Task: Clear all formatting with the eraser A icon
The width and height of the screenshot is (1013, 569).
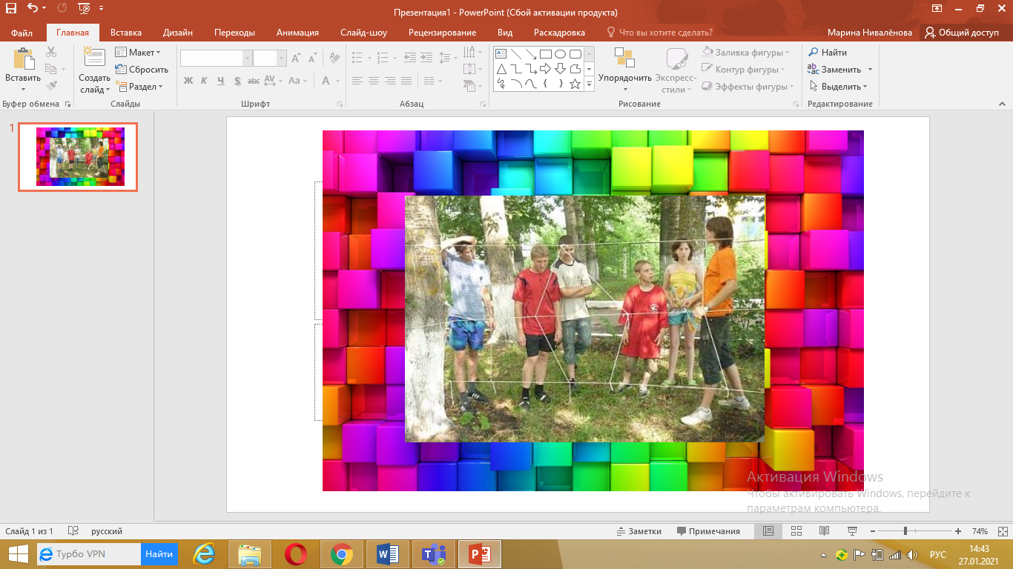Action: (334, 58)
